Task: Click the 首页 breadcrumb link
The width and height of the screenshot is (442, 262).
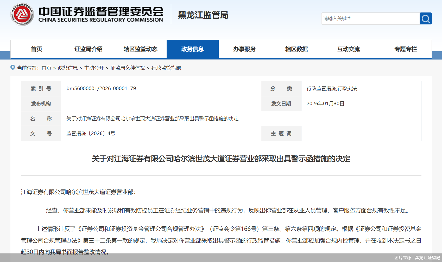Action: click(x=46, y=68)
